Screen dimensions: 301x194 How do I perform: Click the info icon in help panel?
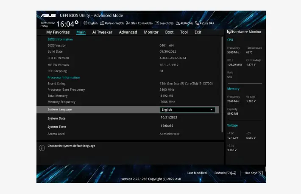coord(42,148)
